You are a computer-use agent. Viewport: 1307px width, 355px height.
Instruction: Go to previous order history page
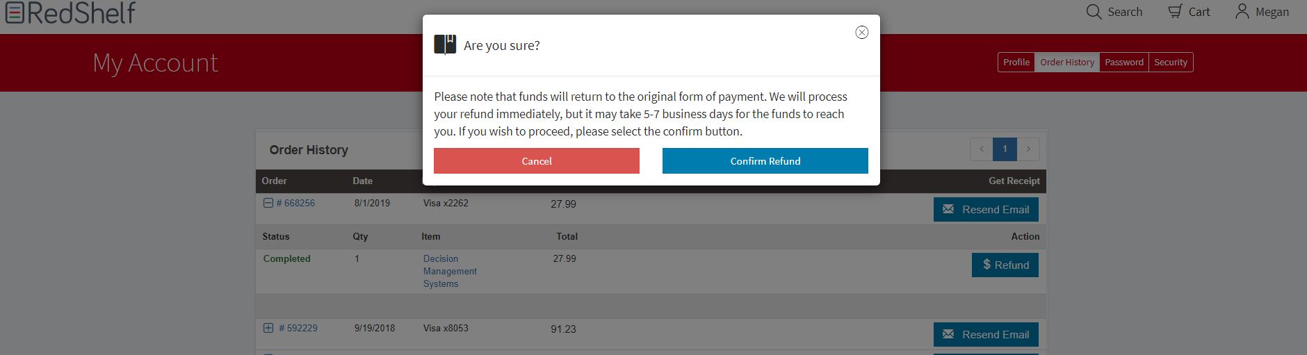tap(981, 149)
